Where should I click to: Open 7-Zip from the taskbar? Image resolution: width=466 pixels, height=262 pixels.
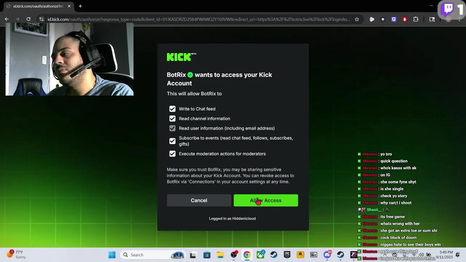click(x=313, y=255)
